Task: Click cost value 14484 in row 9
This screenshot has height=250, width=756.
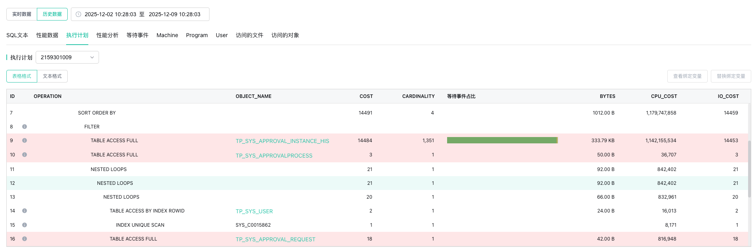Action: point(365,141)
